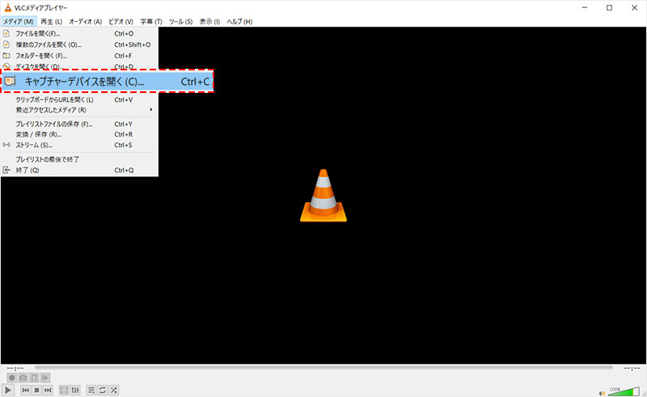Toggle fullscreen video mode icon
Image resolution: width=647 pixels, height=397 pixels.
click(64, 390)
